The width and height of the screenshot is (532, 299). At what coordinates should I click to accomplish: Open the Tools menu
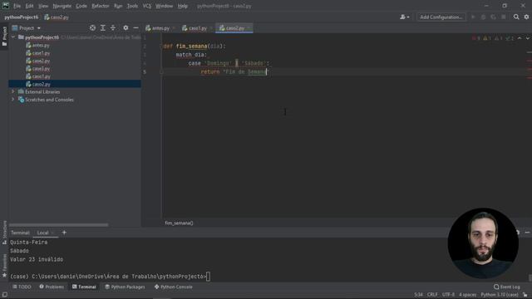[x=133, y=6]
